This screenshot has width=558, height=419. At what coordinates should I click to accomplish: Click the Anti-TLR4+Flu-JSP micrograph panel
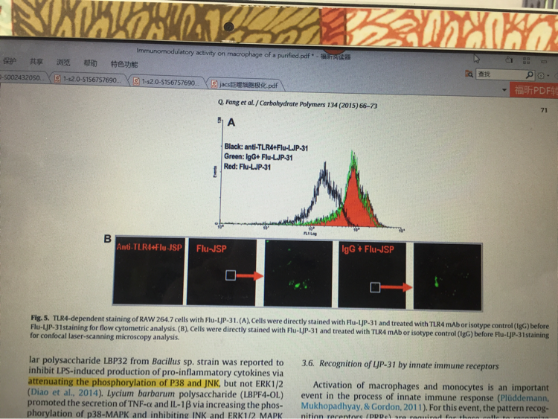tap(149, 271)
